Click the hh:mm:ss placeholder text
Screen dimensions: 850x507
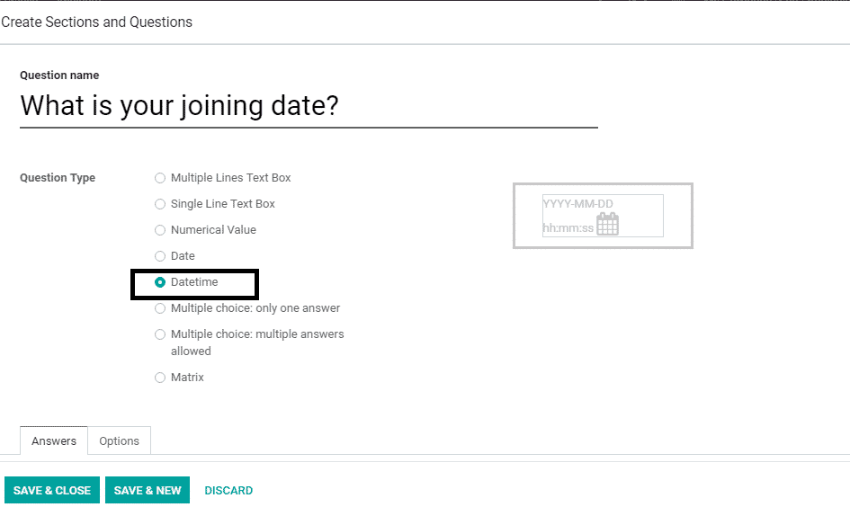click(x=568, y=228)
